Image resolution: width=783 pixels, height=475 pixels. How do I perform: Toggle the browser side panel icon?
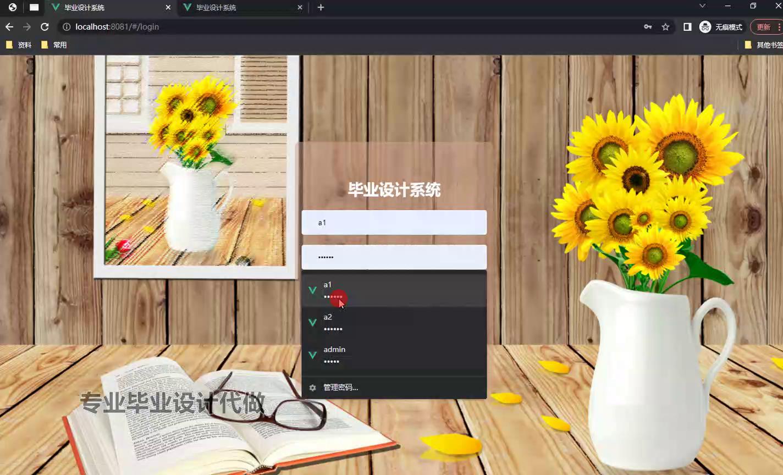point(687,27)
